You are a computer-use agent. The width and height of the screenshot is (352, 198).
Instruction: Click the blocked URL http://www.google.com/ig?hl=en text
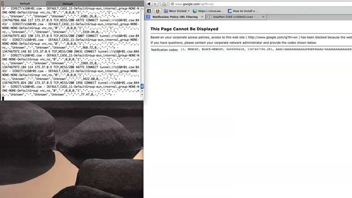pos(273,37)
